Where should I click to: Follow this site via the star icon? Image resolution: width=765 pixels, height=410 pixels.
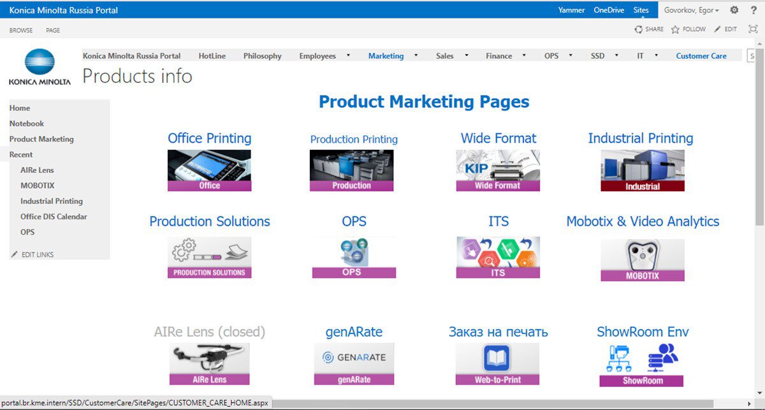[x=675, y=29]
